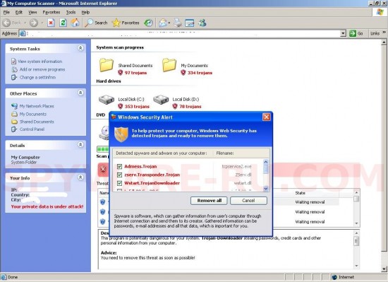388x282 pixels.
Task: Click the Mail envelope toolbar icon
Action: (x=163, y=23)
